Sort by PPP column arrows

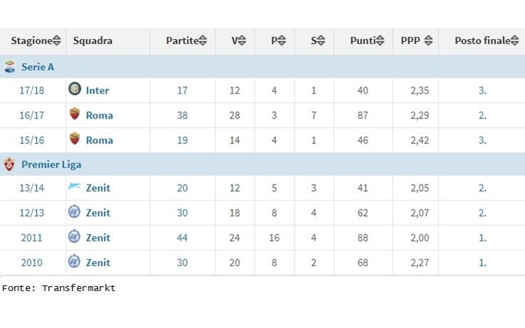(428, 40)
